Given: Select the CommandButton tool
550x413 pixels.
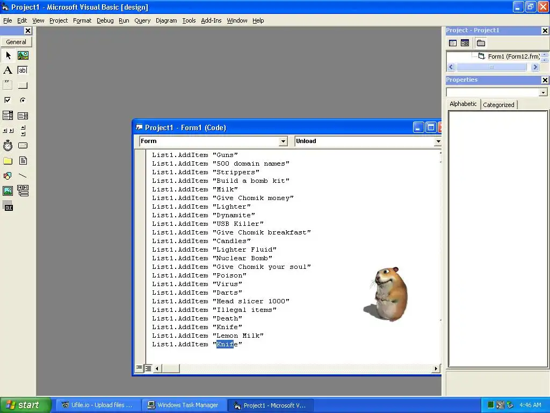Looking at the screenshot, I should coord(23,85).
